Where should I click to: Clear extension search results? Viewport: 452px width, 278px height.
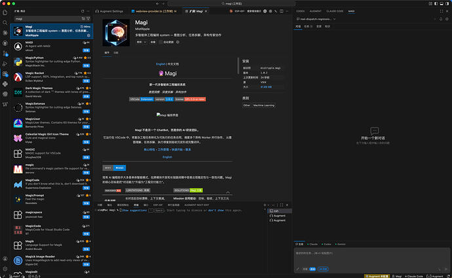tap(83, 19)
